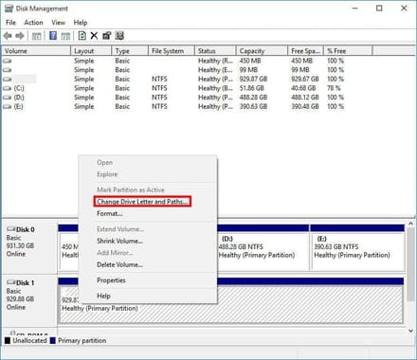Click the Show/Hide Console Tree icon

tap(37, 36)
